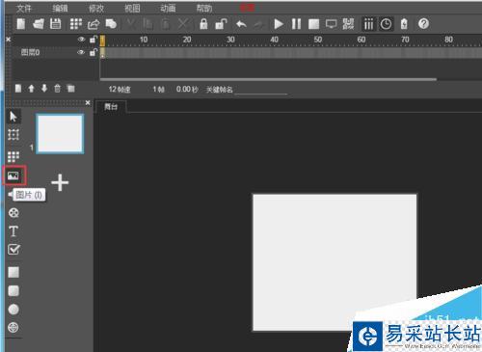Viewport: 482px width, 352px height.
Task: Click the QR code toolbar icon
Action: [348, 24]
